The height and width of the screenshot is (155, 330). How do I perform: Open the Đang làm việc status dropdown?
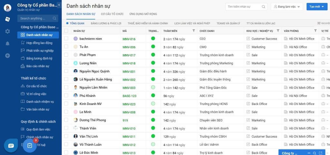[x=286, y=7]
